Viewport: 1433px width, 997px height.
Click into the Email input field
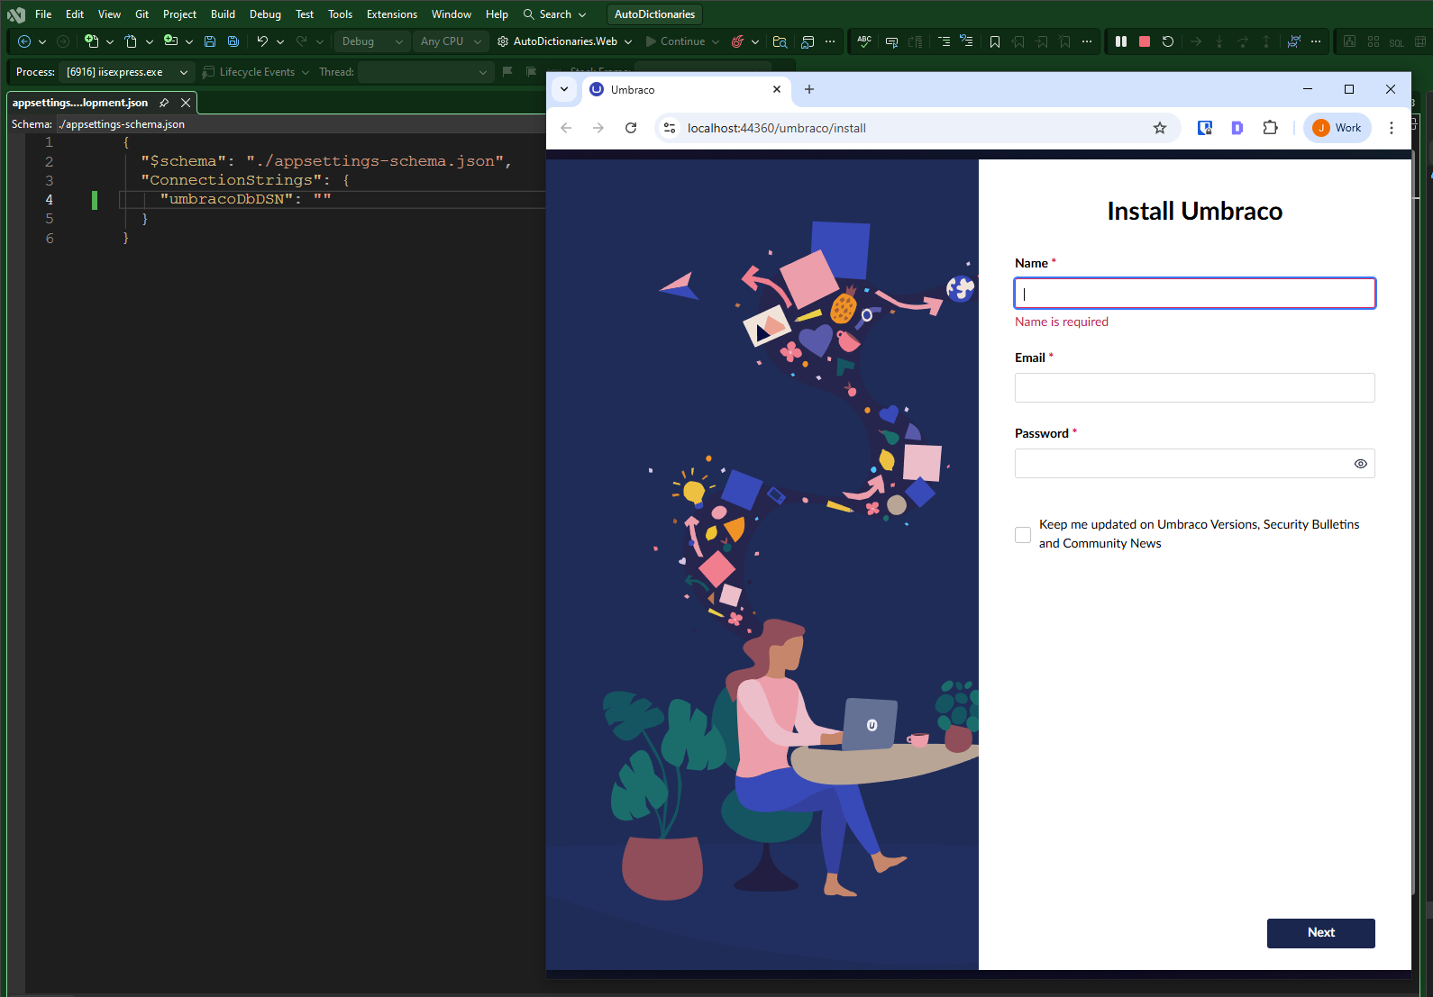pos(1194,388)
